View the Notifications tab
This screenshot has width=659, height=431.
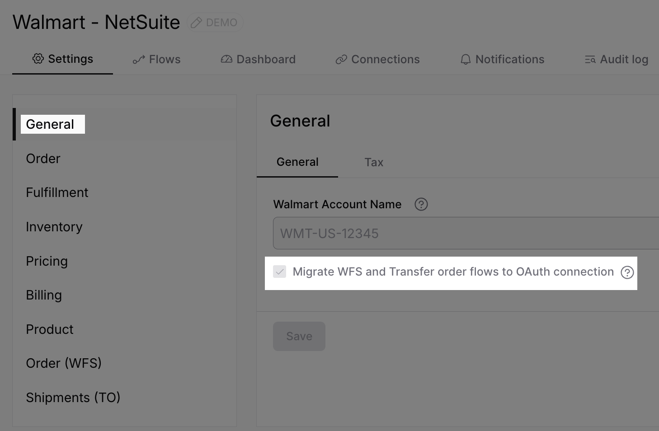click(x=502, y=59)
